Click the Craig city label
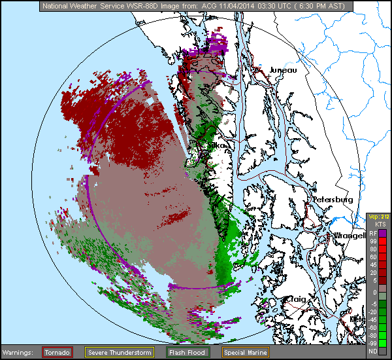392x360 pixels. pyautogui.click(x=296, y=299)
